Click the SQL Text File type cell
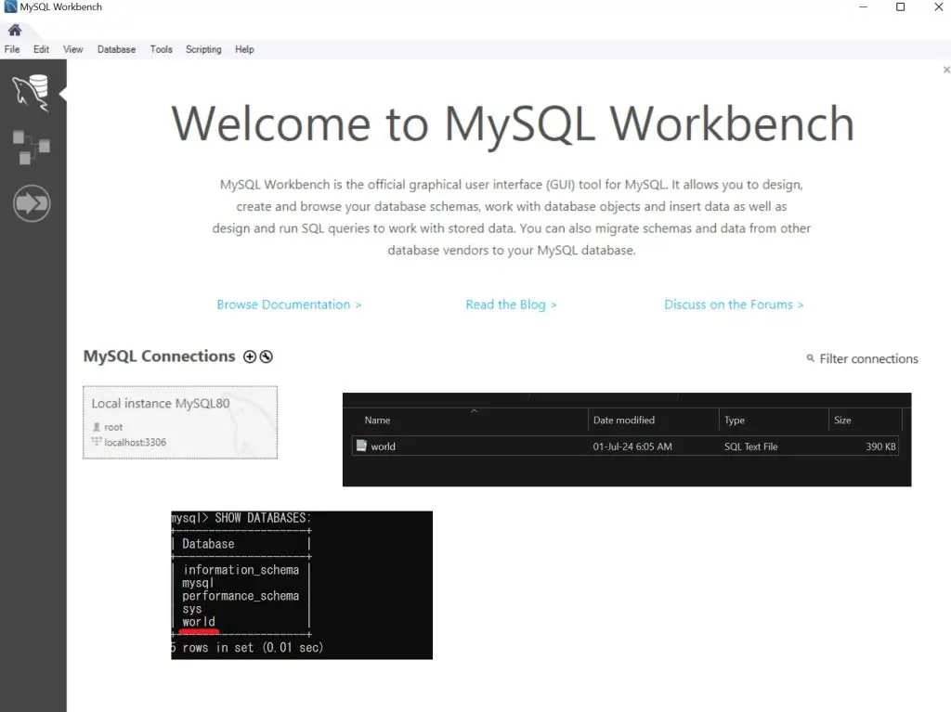This screenshot has width=951, height=712. tap(750, 447)
